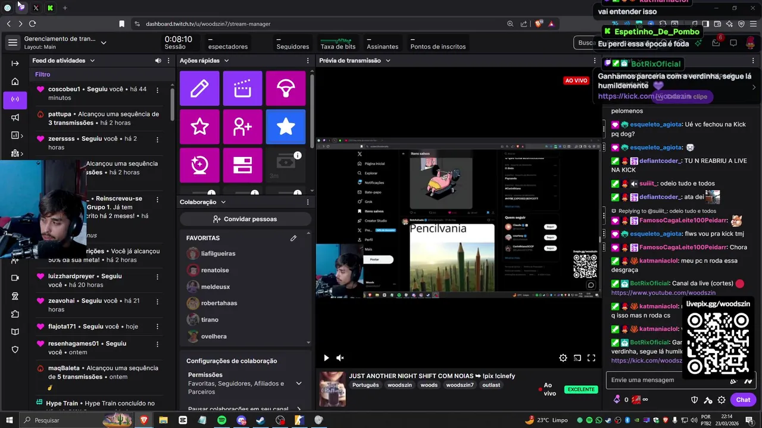Screen dimensions: 762x428
Task: Expand Feed de atividades panel dropdown
Action: pos(92,61)
